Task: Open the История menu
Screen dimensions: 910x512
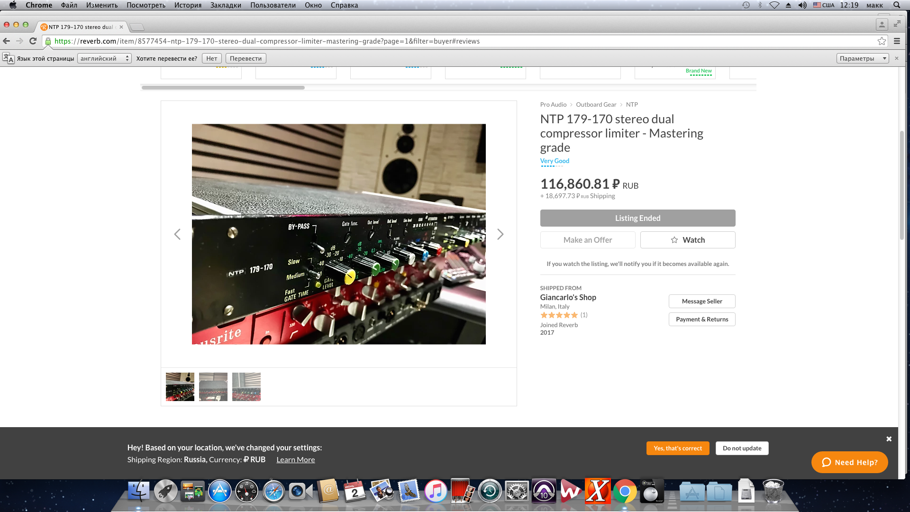Action: point(188,5)
